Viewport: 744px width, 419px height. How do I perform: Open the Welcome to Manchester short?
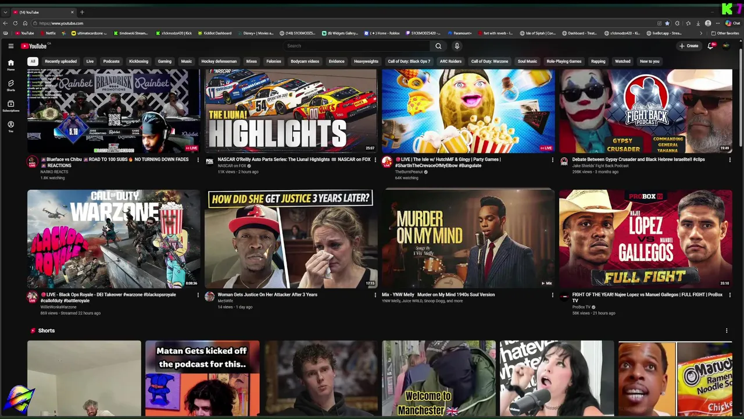[x=439, y=378]
